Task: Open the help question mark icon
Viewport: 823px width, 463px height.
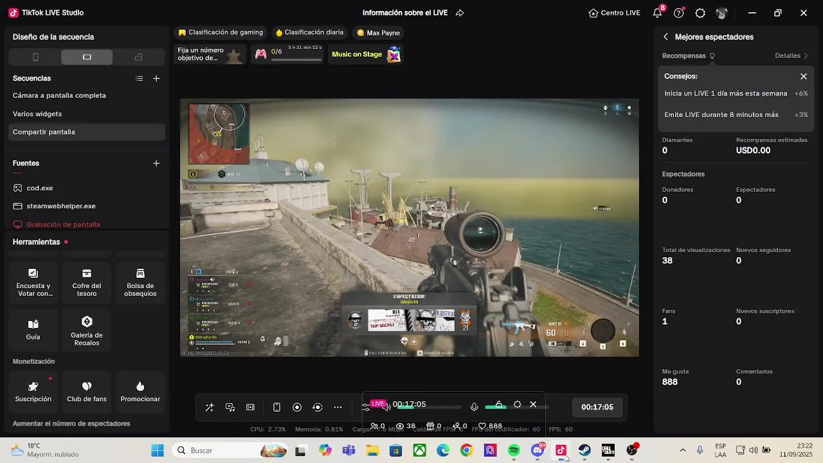Action: [x=678, y=13]
